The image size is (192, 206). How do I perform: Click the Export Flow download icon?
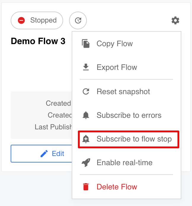click(86, 67)
